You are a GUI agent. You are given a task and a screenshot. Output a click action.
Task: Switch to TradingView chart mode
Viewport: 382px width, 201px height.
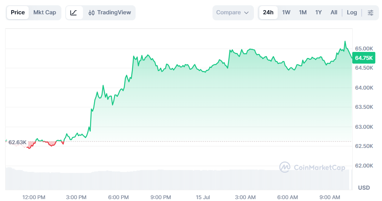pyautogui.click(x=109, y=12)
